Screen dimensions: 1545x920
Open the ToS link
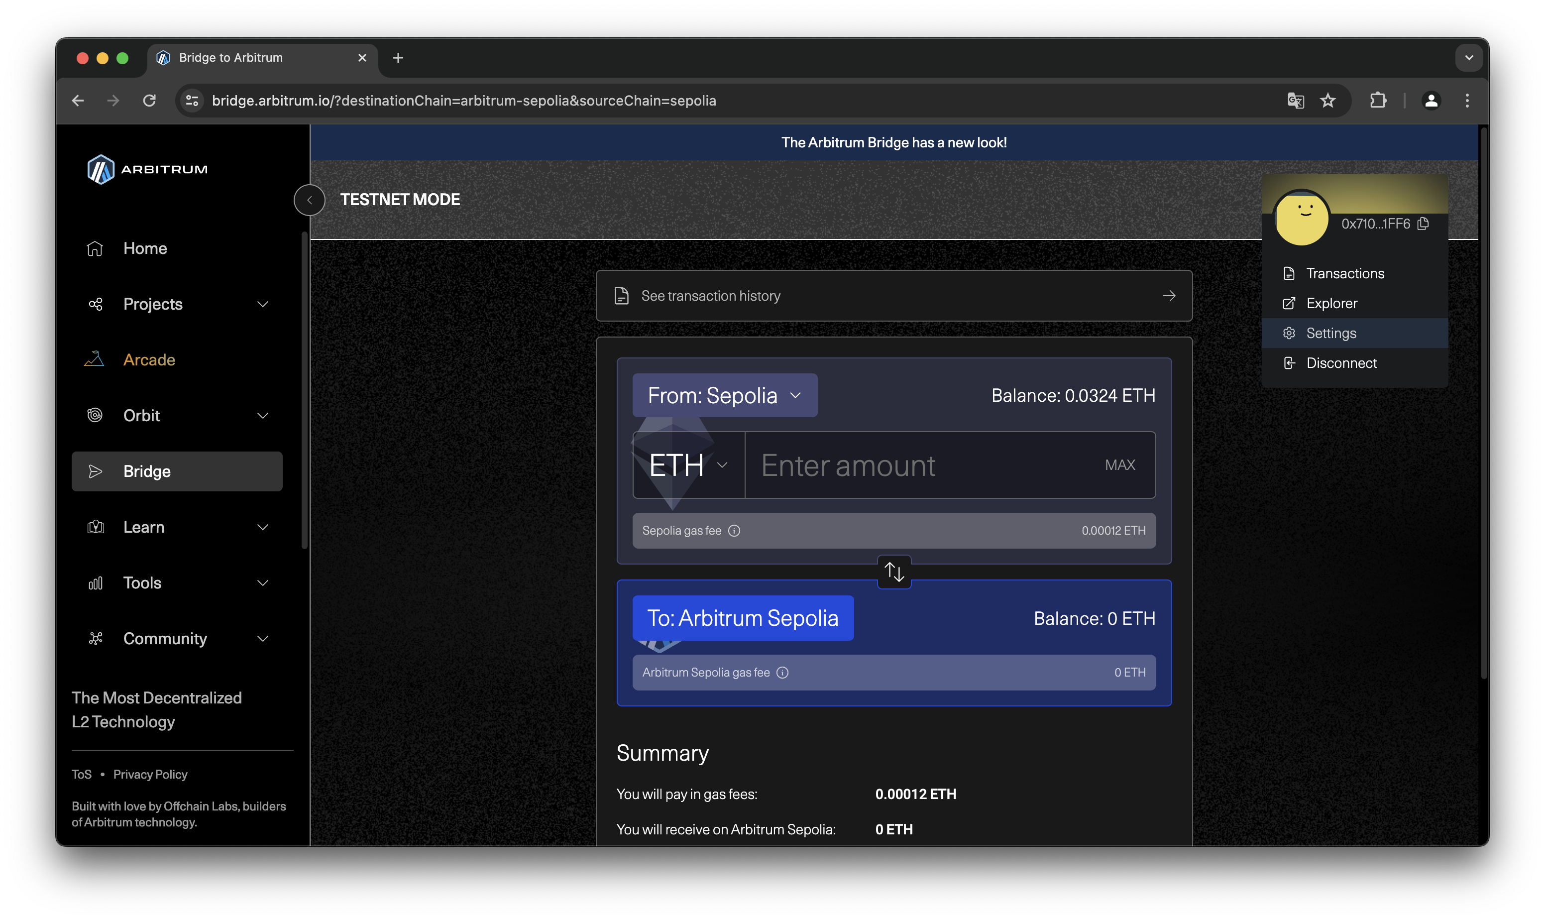(81, 774)
